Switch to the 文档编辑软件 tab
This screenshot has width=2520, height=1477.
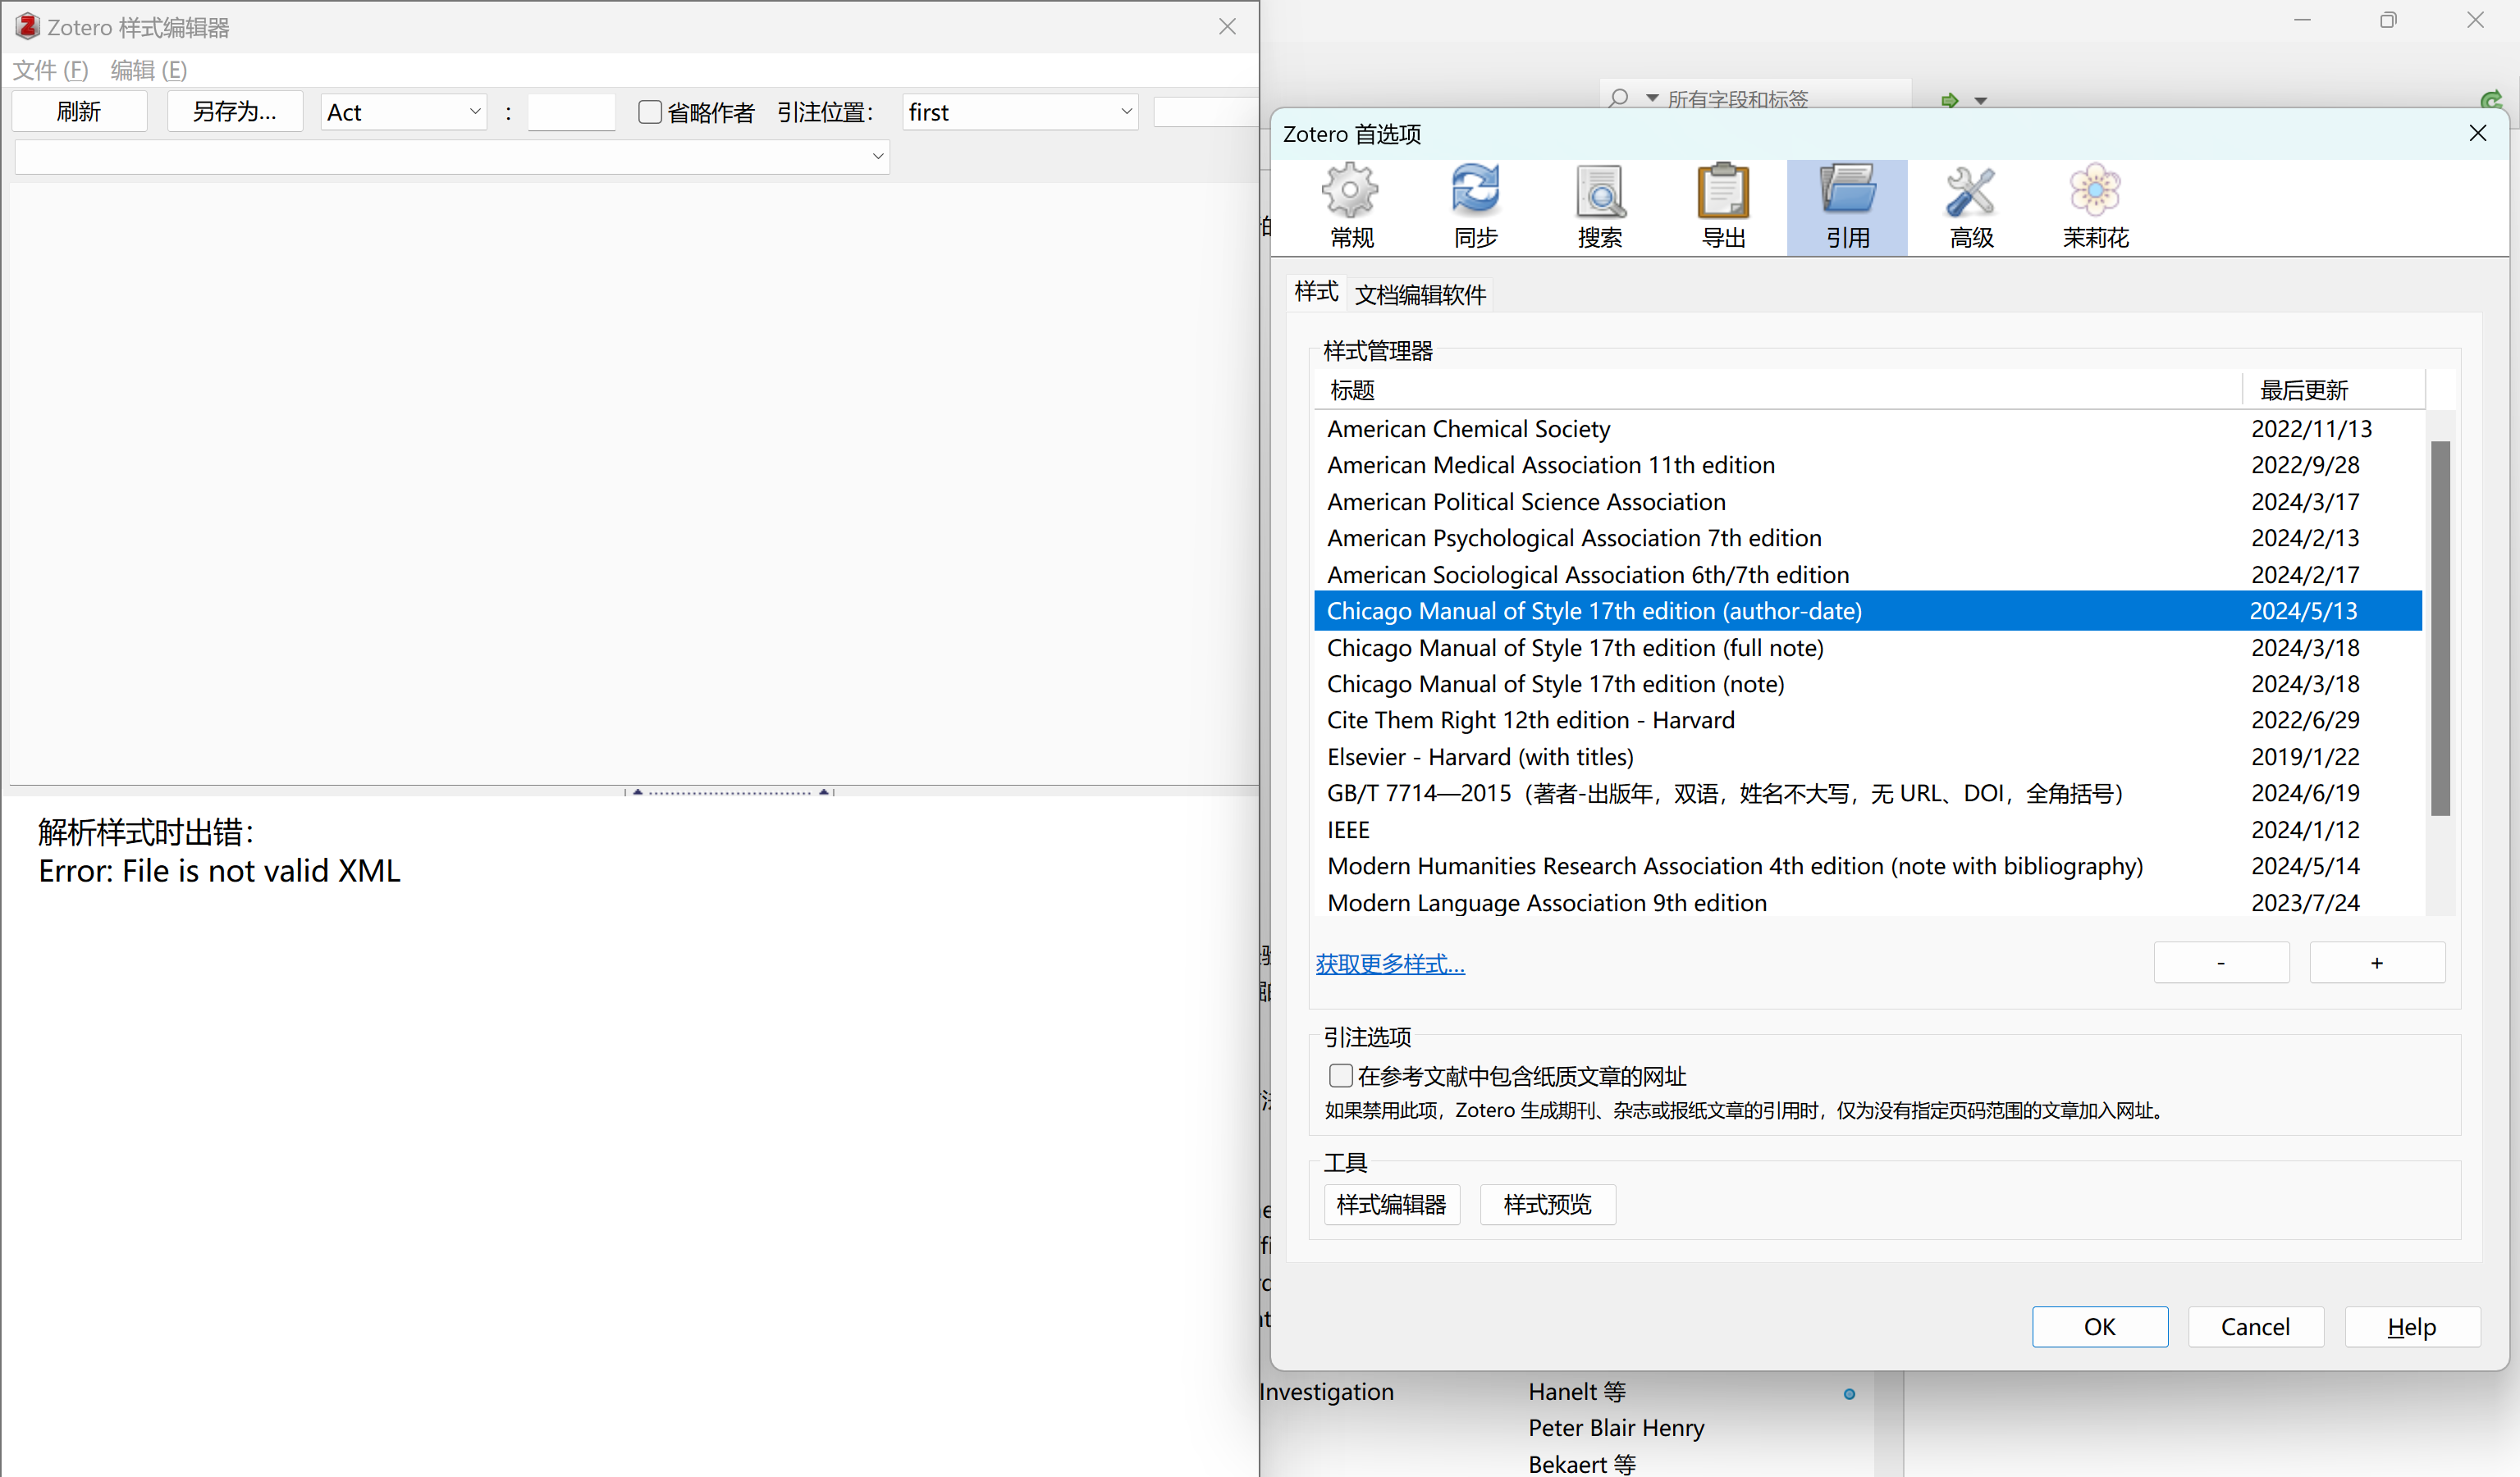point(1420,294)
